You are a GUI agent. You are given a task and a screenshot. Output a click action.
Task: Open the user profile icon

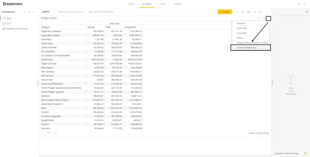(305, 4)
